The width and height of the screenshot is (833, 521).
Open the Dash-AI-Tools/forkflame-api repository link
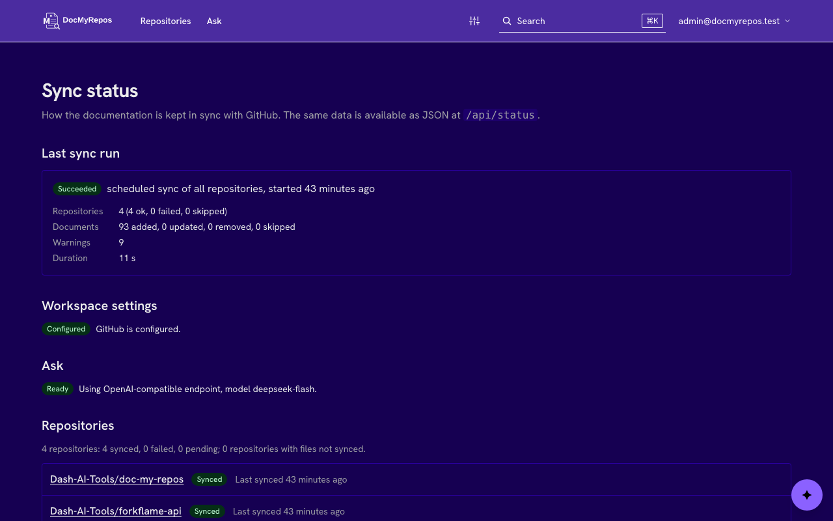click(116, 511)
